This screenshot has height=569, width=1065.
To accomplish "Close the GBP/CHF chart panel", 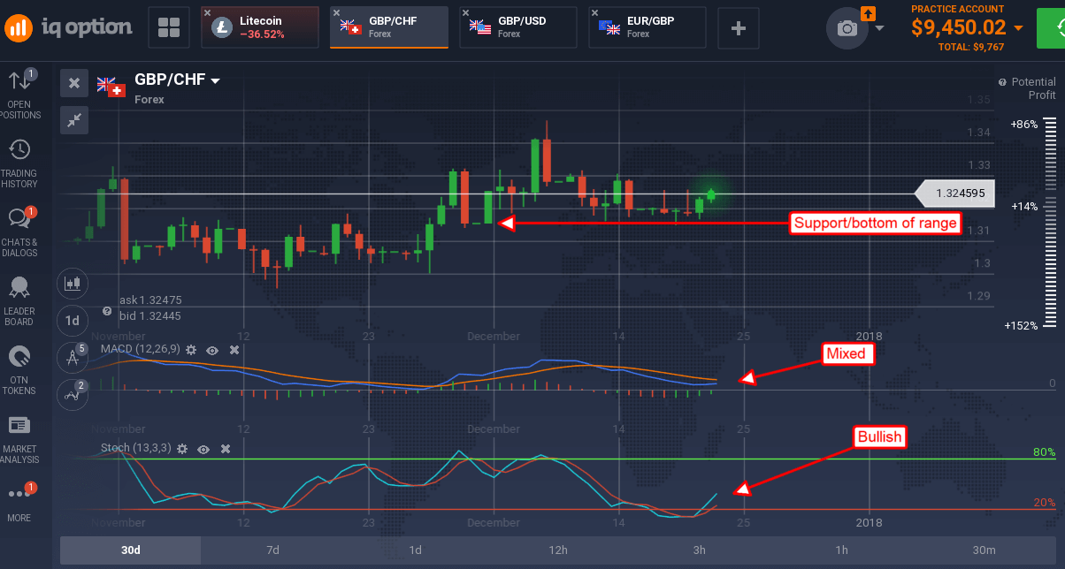I will coord(74,83).
